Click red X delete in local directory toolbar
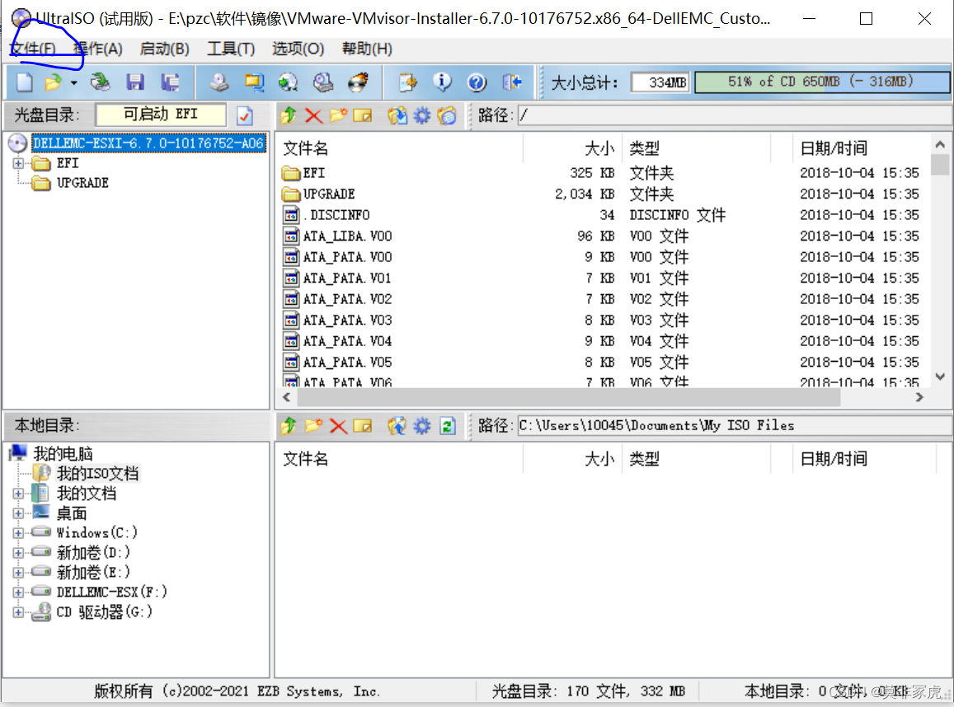Screen dimensions: 954x707 tap(338, 426)
